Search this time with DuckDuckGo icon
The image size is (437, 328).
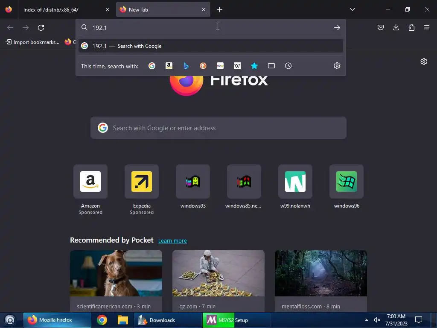click(x=203, y=66)
